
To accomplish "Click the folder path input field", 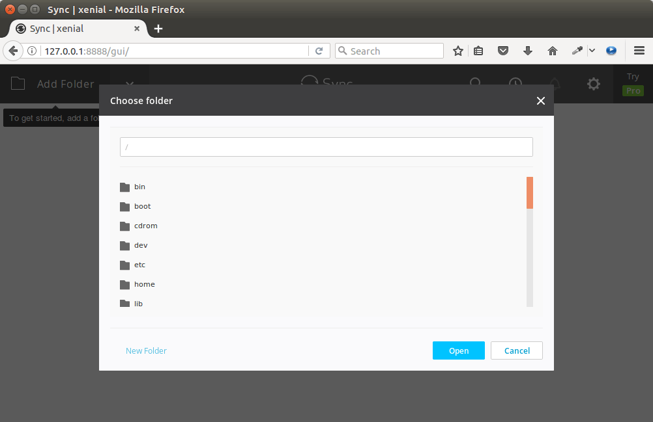I will [x=326, y=147].
